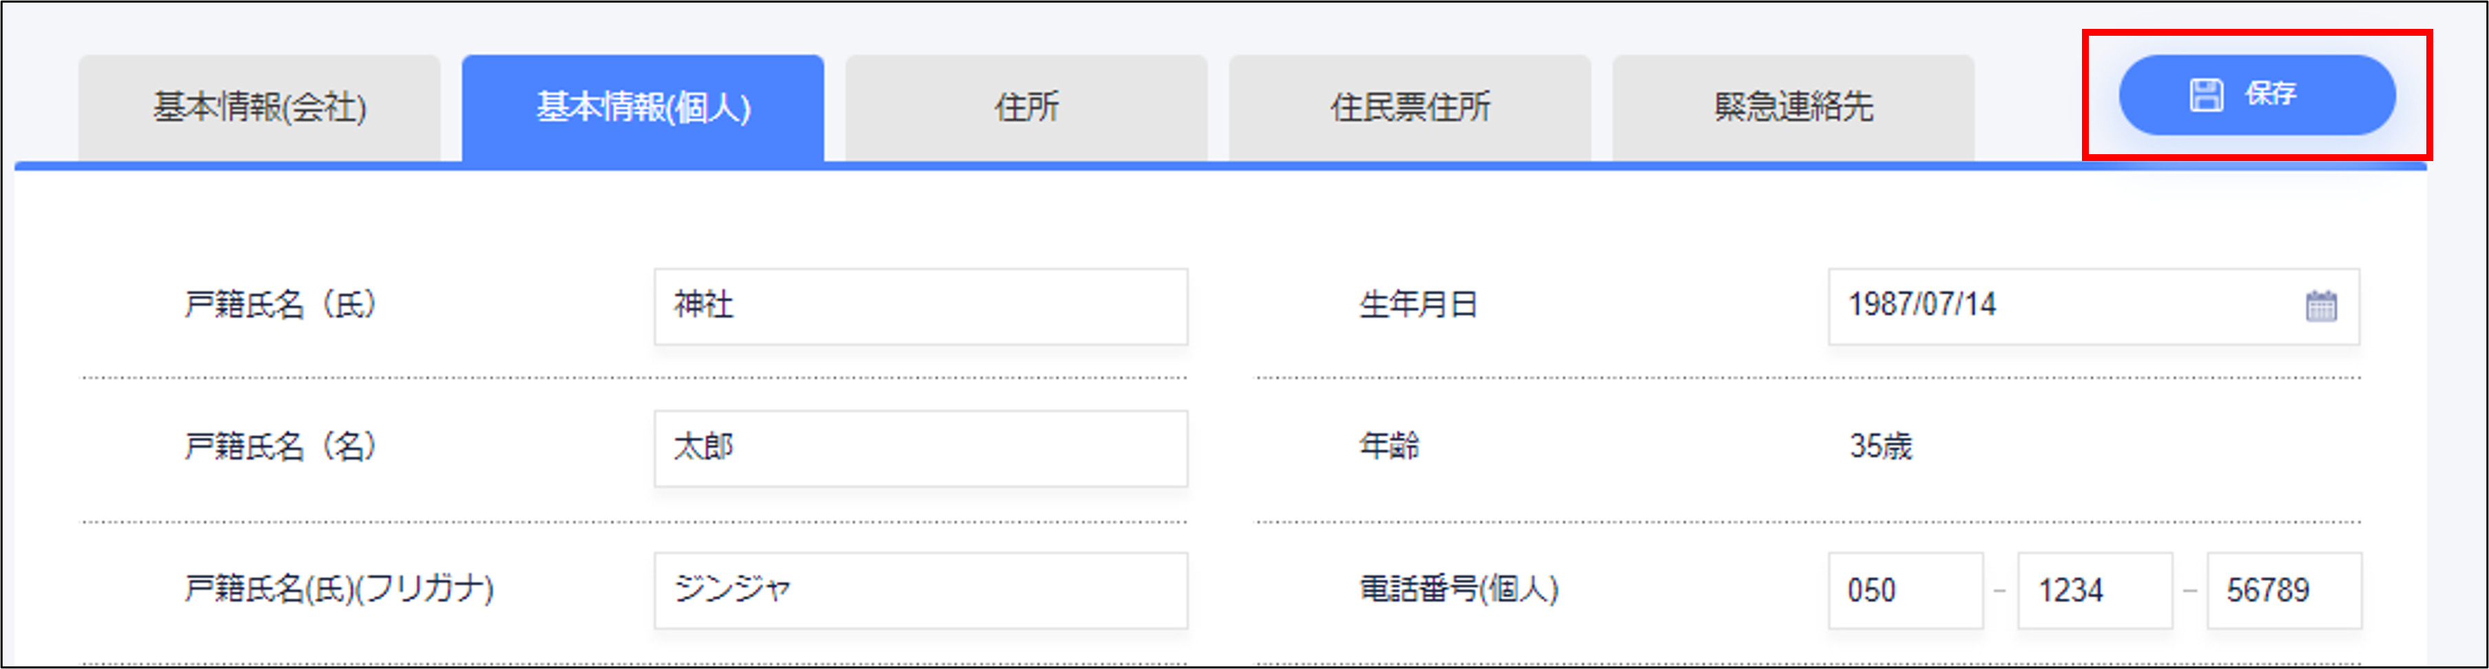This screenshot has width=2489, height=669.
Task: Select the 基本情報(個人) tab
Action: 643,107
